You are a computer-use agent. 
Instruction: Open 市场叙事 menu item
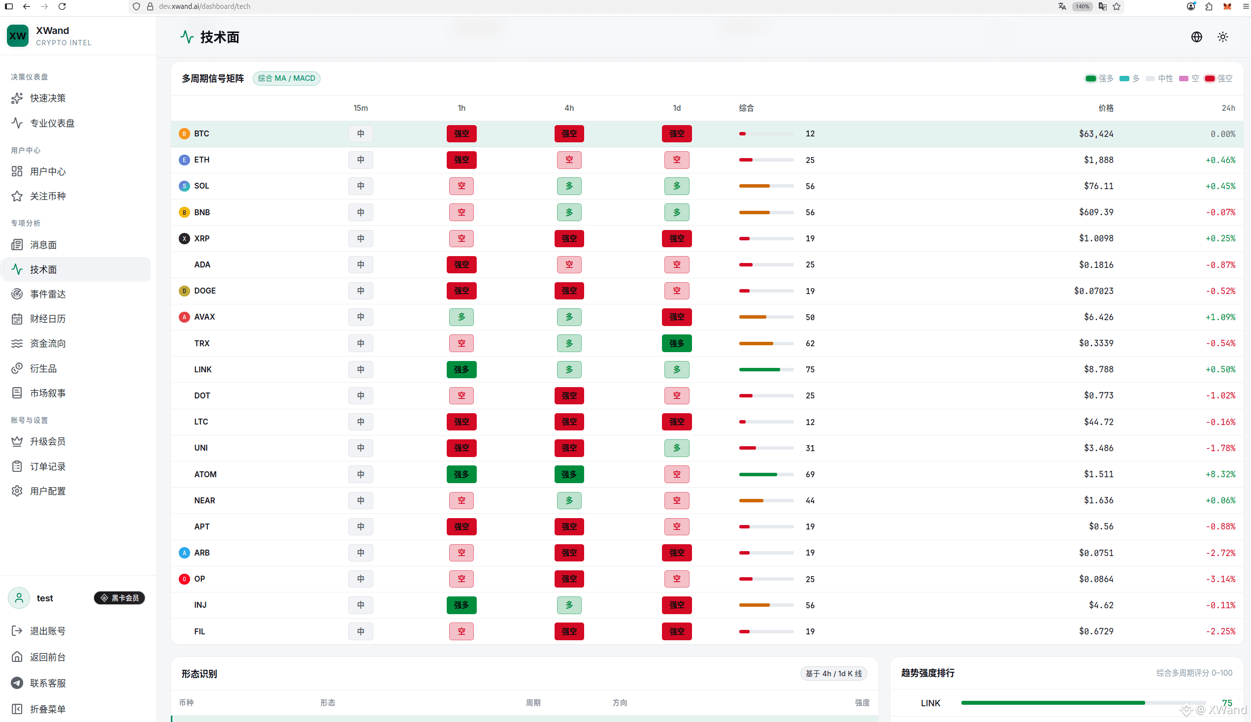point(77,393)
